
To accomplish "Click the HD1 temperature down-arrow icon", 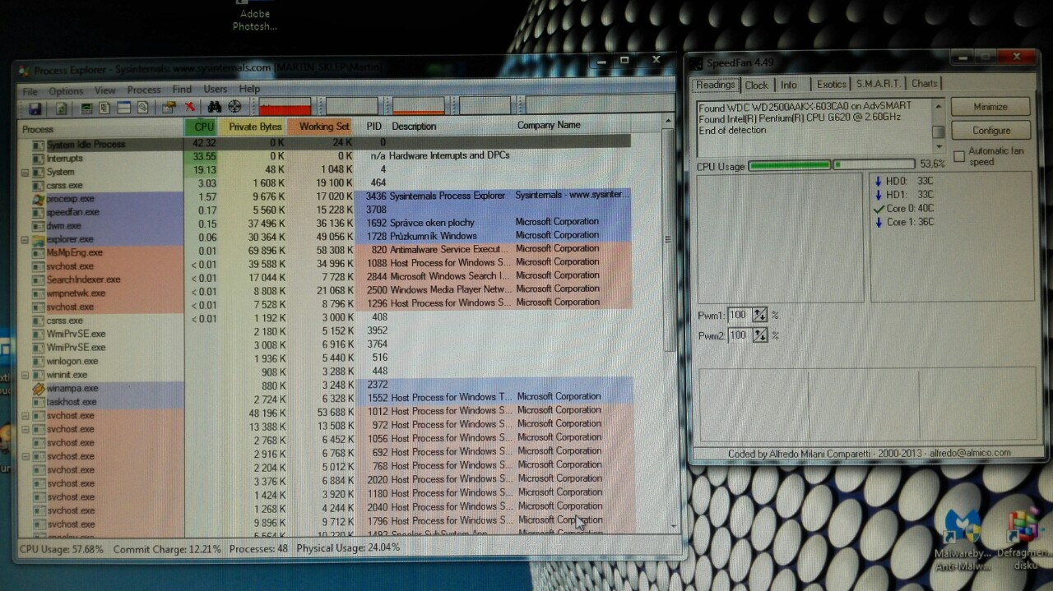I will tap(879, 195).
